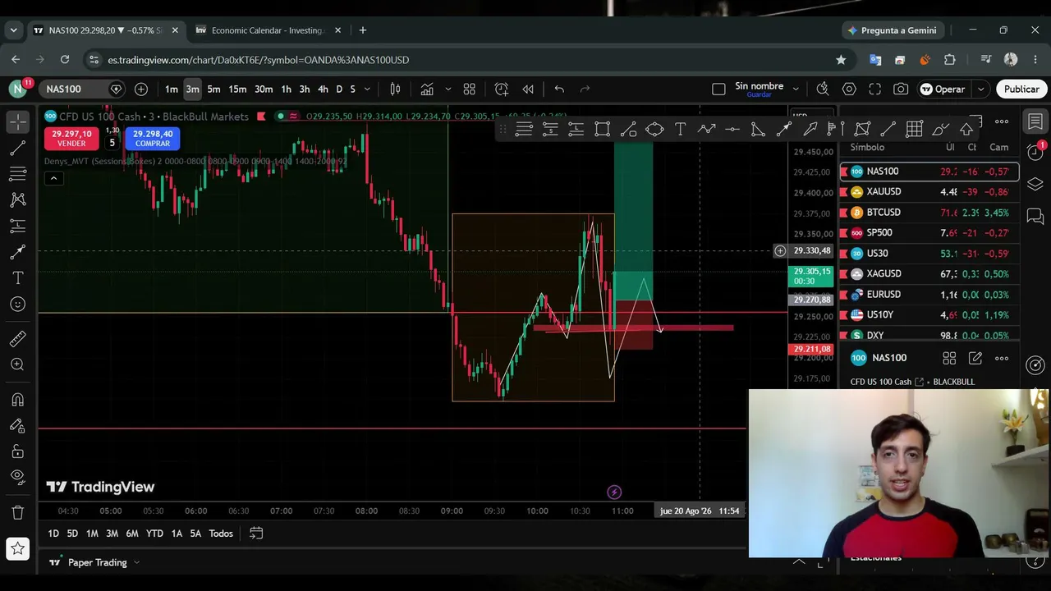Image resolution: width=1051 pixels, height=591 pixels.
Task: Open the Sin nombre layout name menu
Action: (x=766, y=89)
